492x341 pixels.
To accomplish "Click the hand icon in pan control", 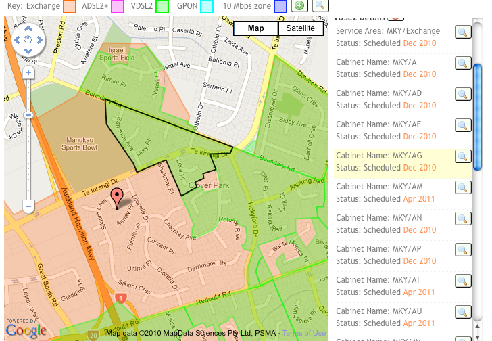I will (x=28, y=40).
